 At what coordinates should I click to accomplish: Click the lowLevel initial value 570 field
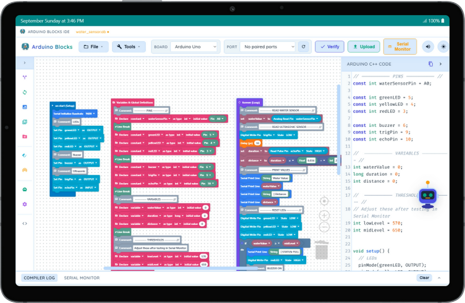click(203, 256)
